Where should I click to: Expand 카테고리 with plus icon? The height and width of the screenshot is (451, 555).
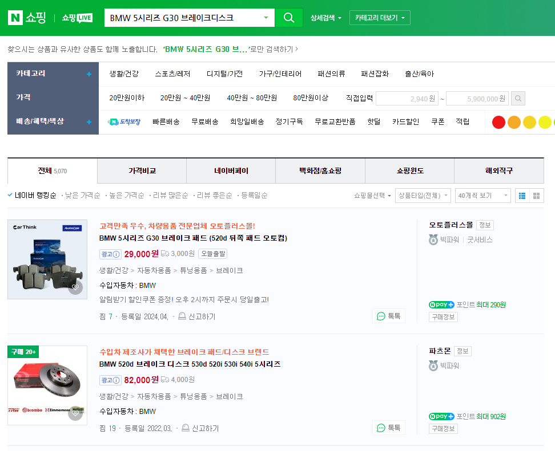pos(89,74)
